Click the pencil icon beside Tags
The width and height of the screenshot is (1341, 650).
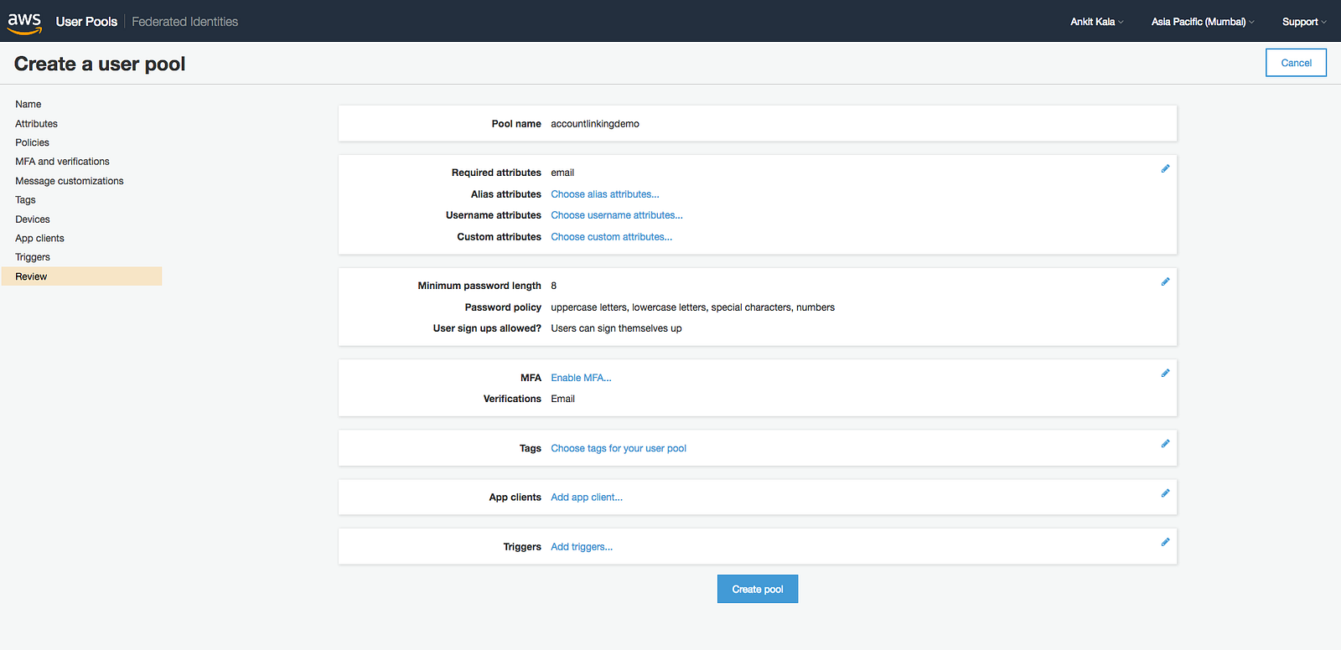[x=1165, y=444]
